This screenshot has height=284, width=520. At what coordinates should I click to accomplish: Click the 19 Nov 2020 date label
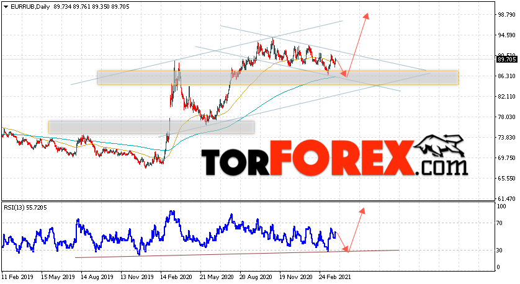coord(295,277)
